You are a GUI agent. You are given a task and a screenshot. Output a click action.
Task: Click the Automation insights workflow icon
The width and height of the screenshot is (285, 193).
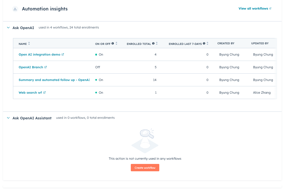(15, 9)
